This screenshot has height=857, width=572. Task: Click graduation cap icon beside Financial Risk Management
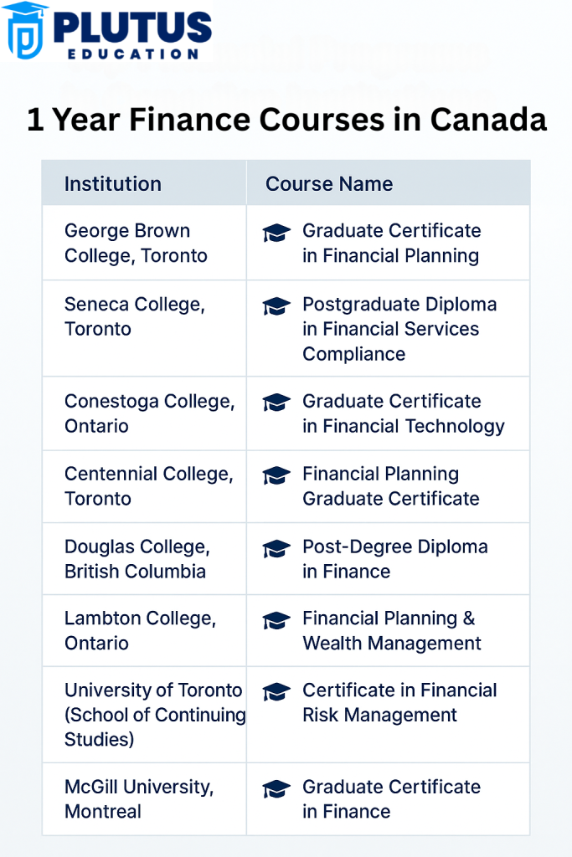coord(276,692)
